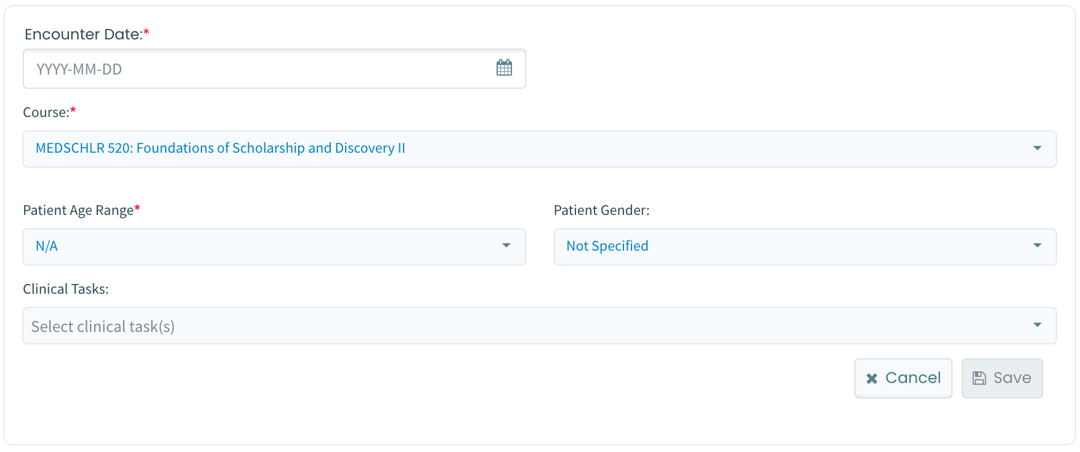Expand the Patient Gender dropdown arrow
The width and height of the screenshot is (1080, 452).
pyautogui.click(x=1037, y=246)
